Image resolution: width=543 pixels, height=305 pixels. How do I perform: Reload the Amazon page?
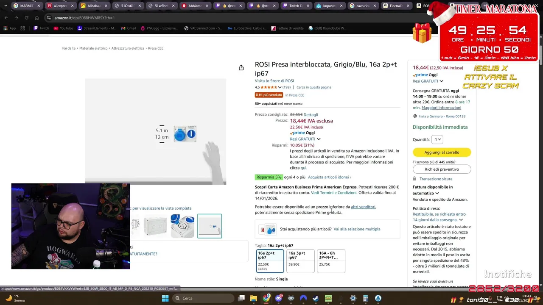[x=26, y=18]
